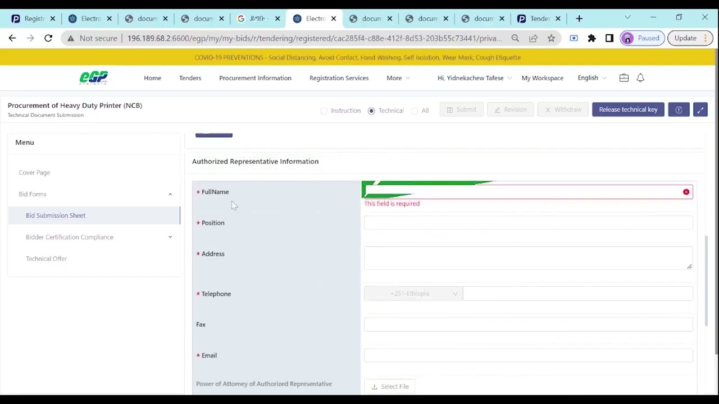
Task: Click the Submit button
Action: [461, 109]
